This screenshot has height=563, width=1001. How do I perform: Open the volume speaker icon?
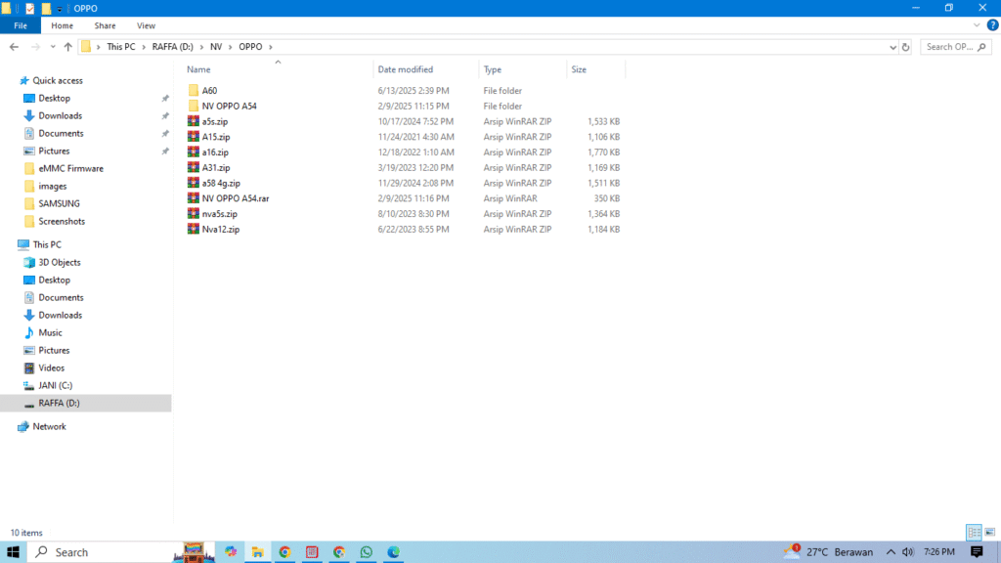(x=908, y=552)
